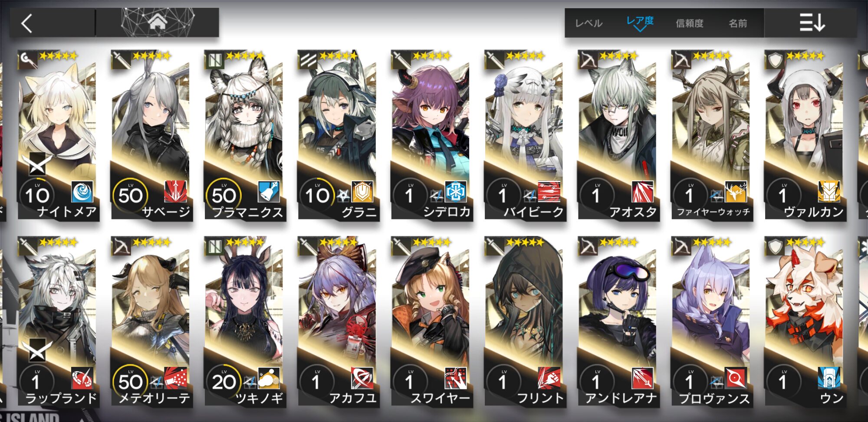Click the defender class icon on ヴァルカン
The image size is (868, 422).
(x=775, y=60)
